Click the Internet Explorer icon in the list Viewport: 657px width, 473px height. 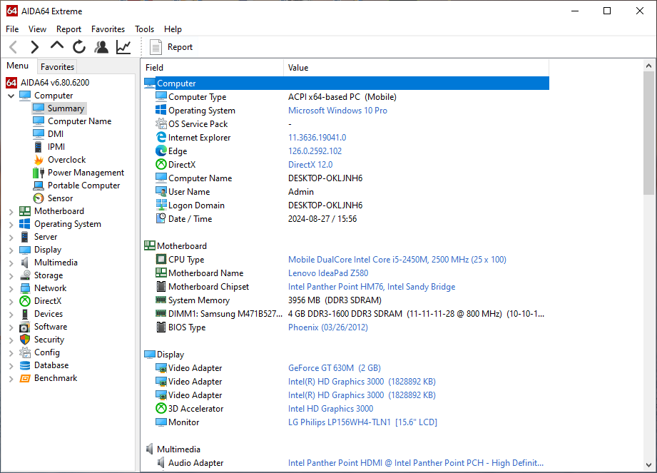(x=161, y=137)
